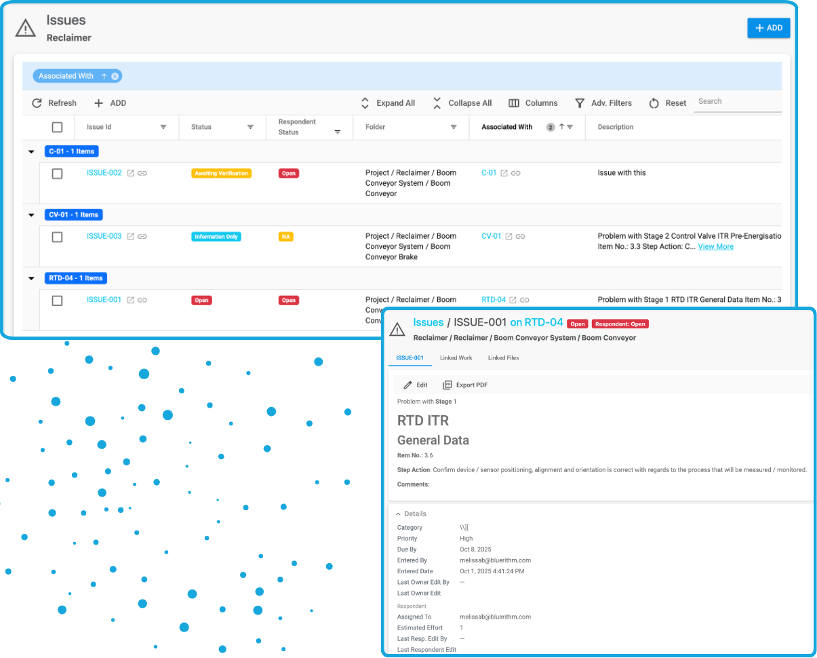Copy the link icon beside ISSUE-003

(142, 237)
